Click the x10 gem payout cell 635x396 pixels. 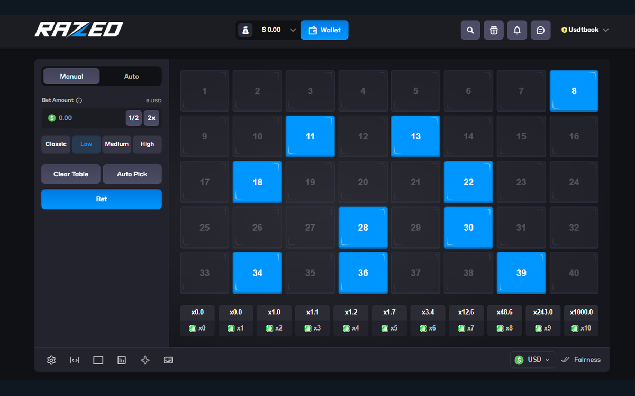tap(581, 328)
